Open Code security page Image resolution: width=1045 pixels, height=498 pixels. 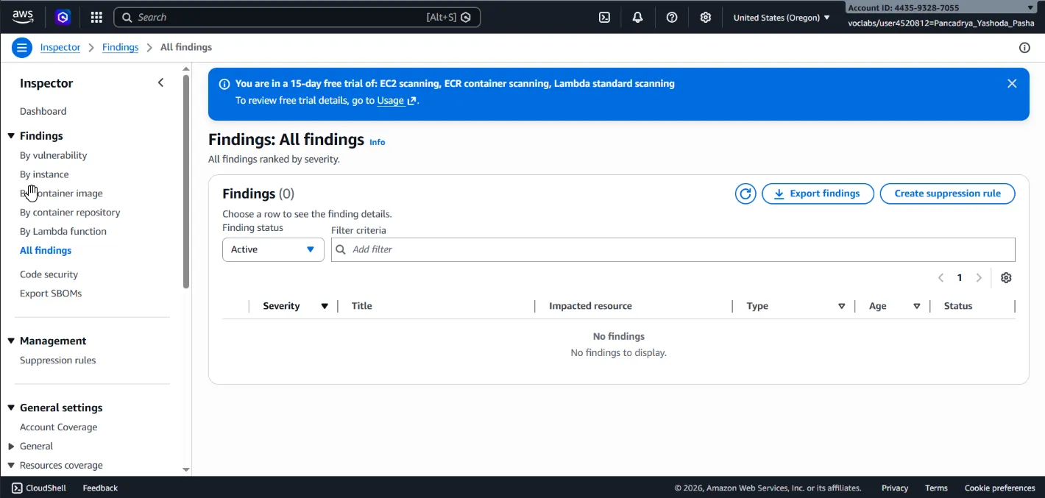pos(49,274)
